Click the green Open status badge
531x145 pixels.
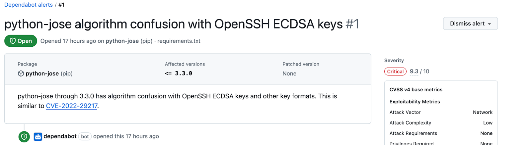[21, 41]
